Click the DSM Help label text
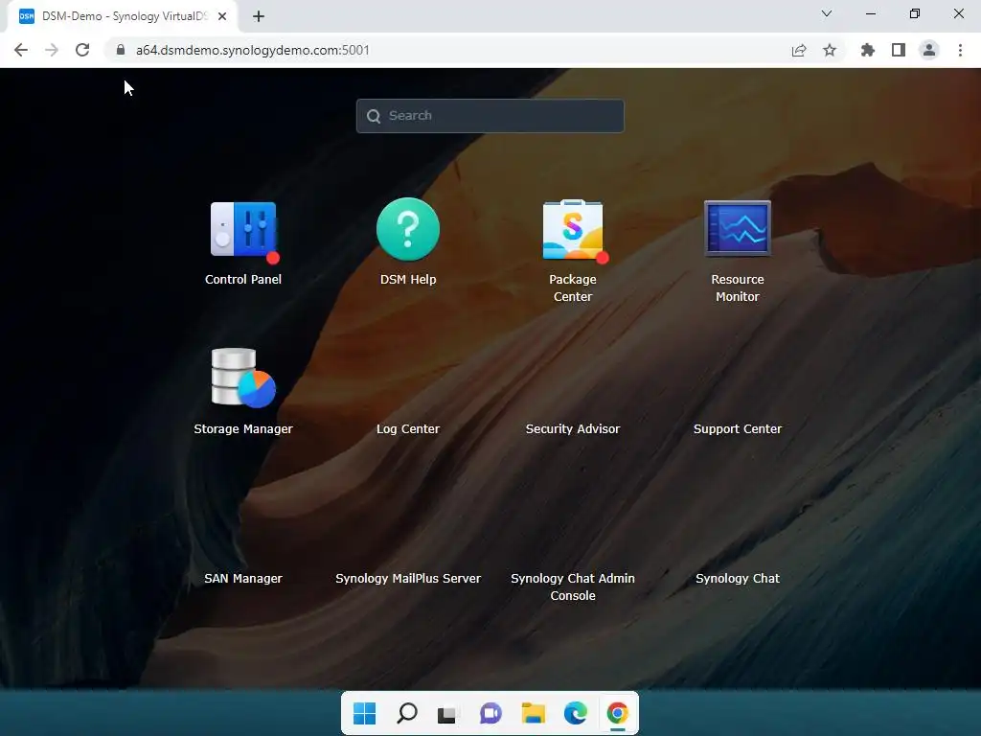Viewport: 981px width, 736px height. click(408, 279)
